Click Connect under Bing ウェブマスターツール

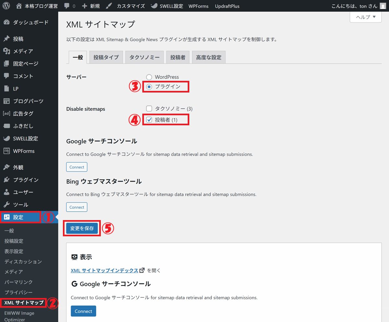[77, 207]
